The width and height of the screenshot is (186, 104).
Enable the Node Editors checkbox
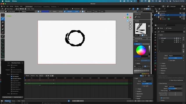click(x=12, y=87)
